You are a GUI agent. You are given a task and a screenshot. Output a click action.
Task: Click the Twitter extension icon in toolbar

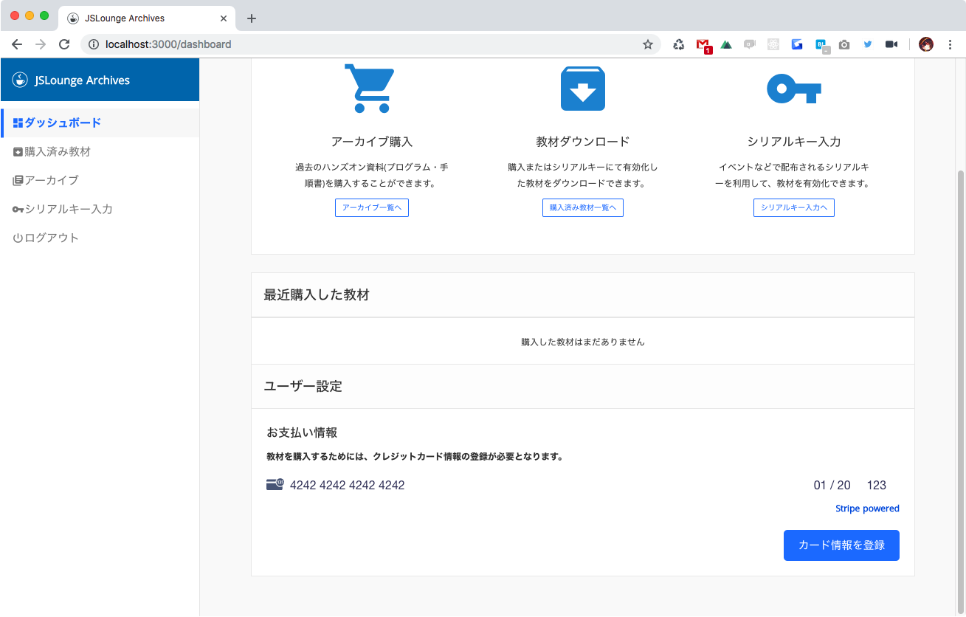(867, 44)
